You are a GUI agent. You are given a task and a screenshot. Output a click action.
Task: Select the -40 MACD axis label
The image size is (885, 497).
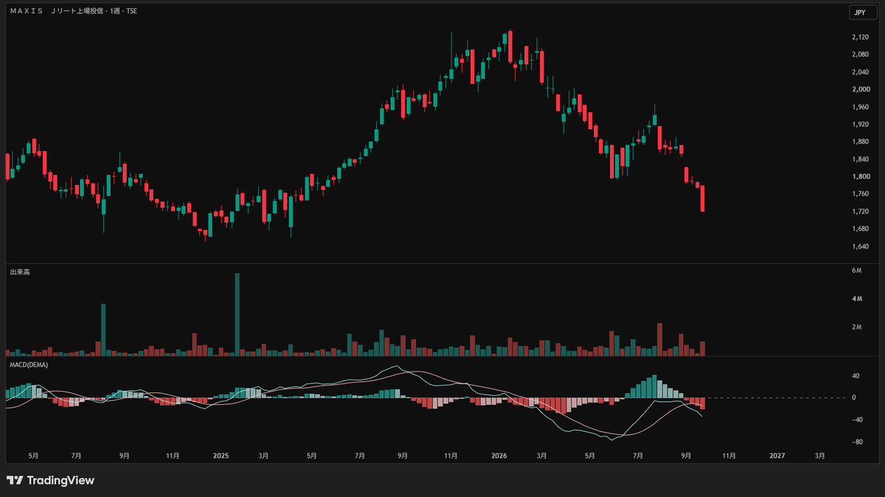[856, 420]
